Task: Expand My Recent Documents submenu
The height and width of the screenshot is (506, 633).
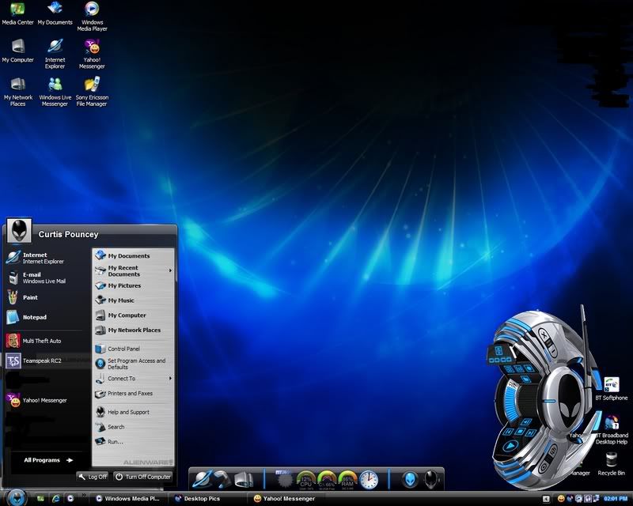Action: click(134, 270)
